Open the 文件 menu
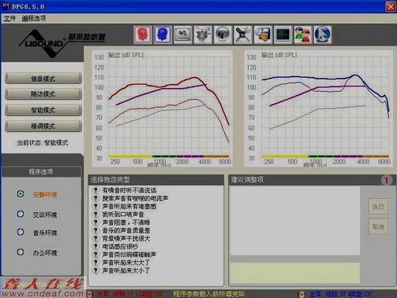This screenshot has height=298, width=397. coord(10,19)
